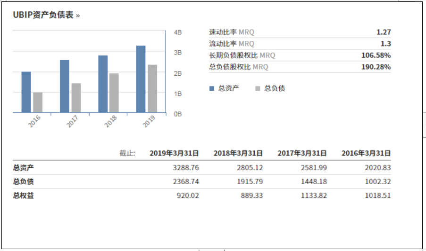The width and height of the screenshot is (426, 251).
Task: Select total liabilities cell 2368.74
Action: [186, 182]
